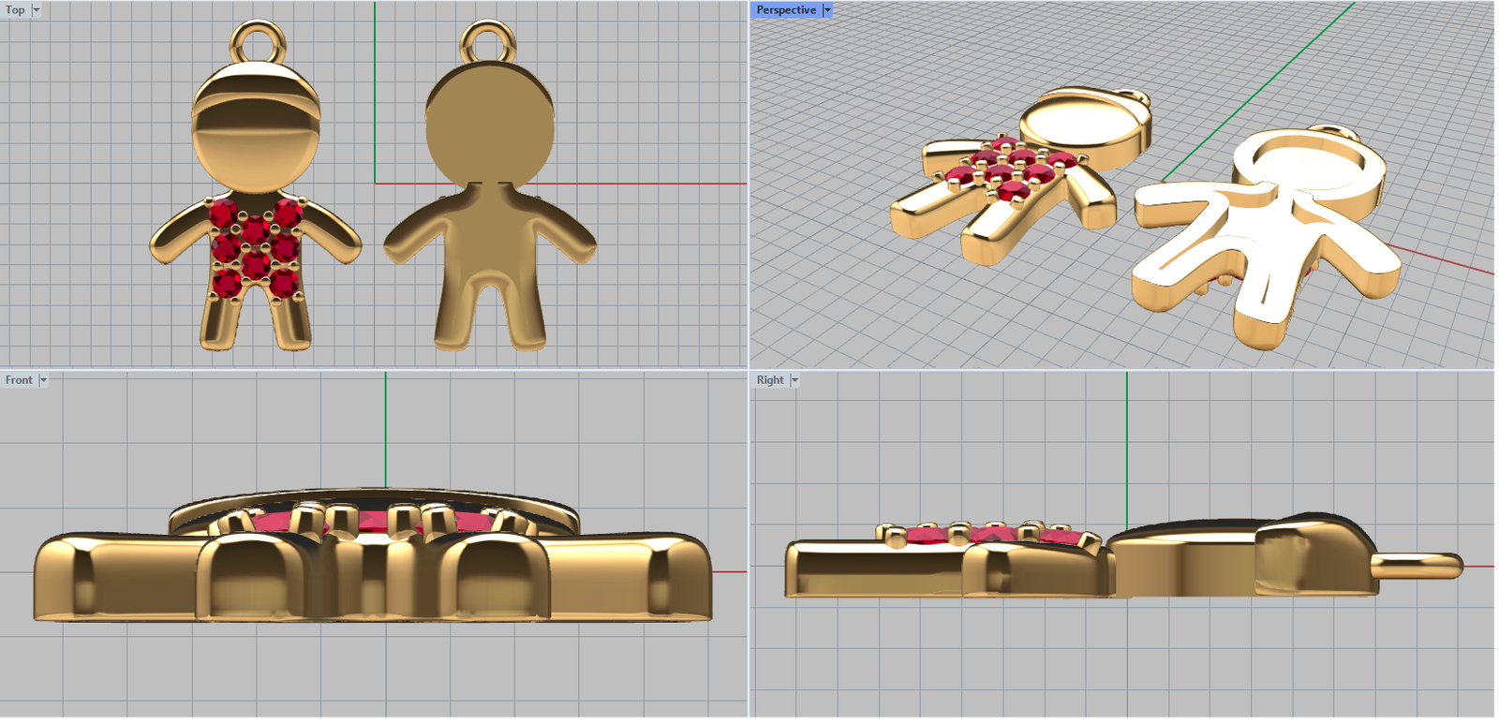
Task: Expand the Perspective viewport menu arrow
Action: coord(827,10)
